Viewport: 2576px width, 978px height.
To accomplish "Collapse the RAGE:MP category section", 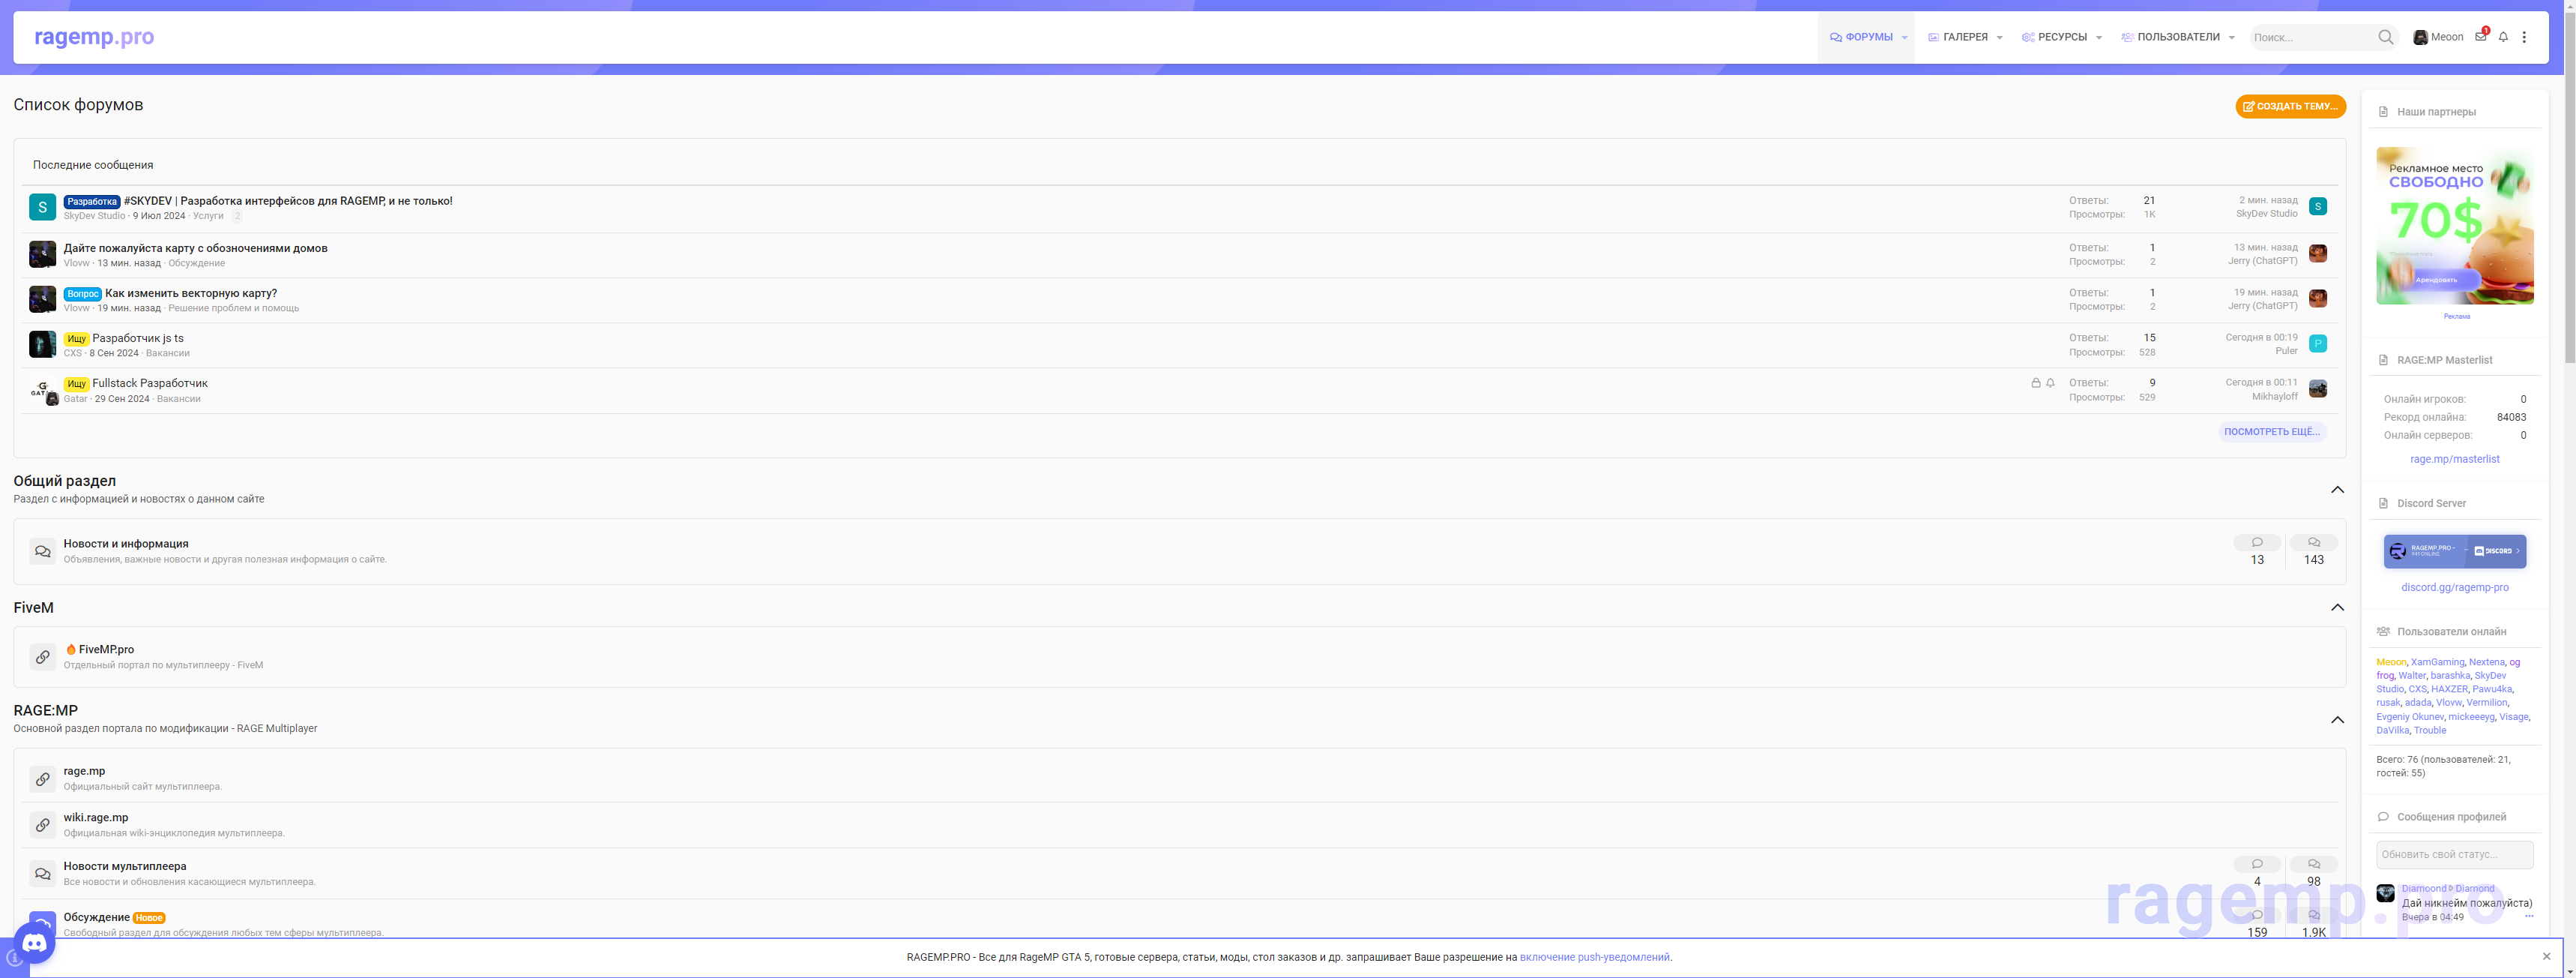I will tap(2337, 720).
